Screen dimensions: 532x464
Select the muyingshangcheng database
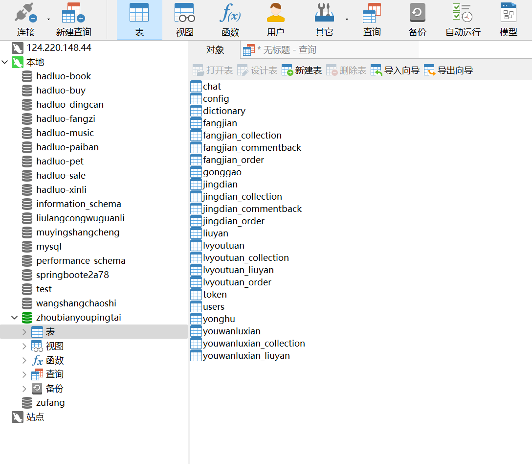click(78, 232)
